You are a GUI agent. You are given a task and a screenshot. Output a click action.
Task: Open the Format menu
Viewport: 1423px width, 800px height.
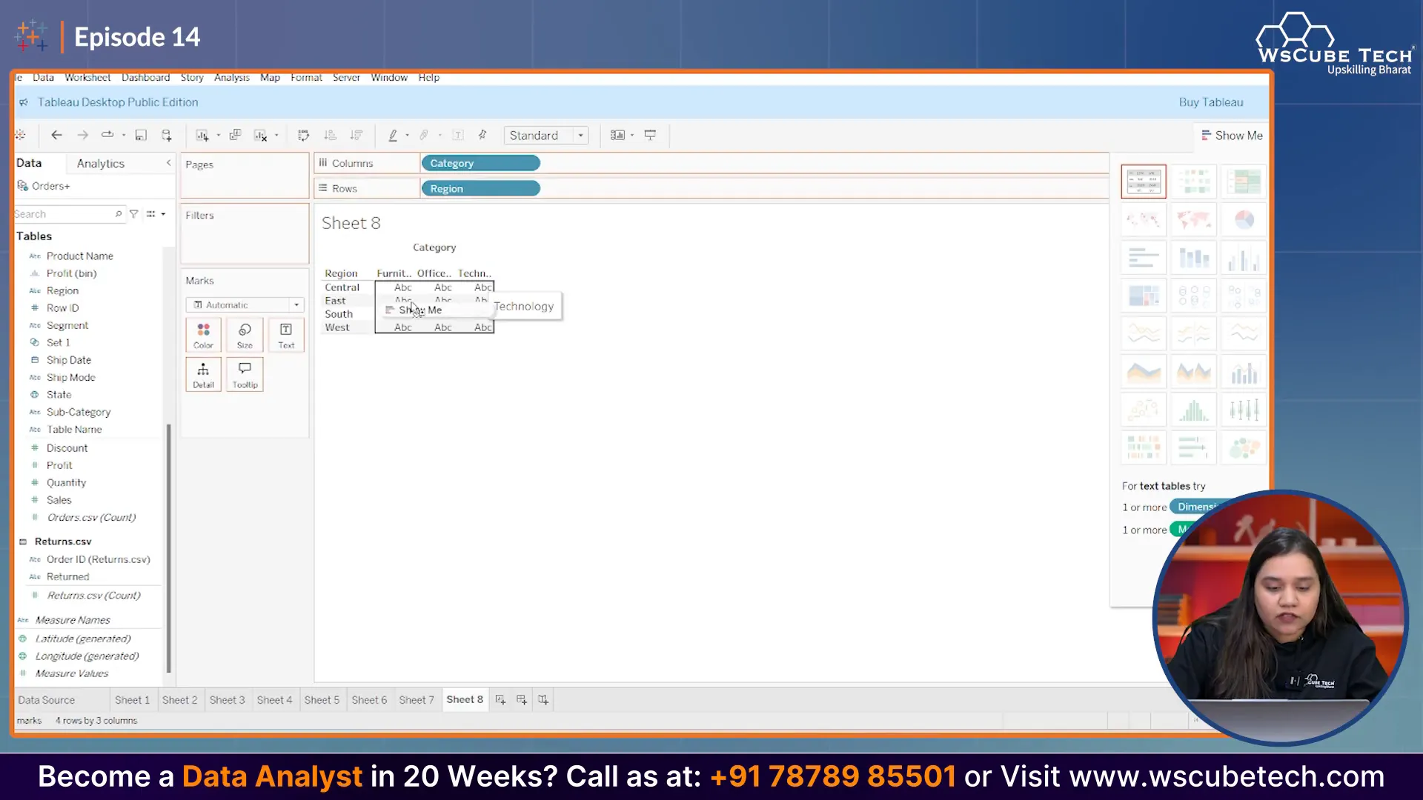click(306, 78)
